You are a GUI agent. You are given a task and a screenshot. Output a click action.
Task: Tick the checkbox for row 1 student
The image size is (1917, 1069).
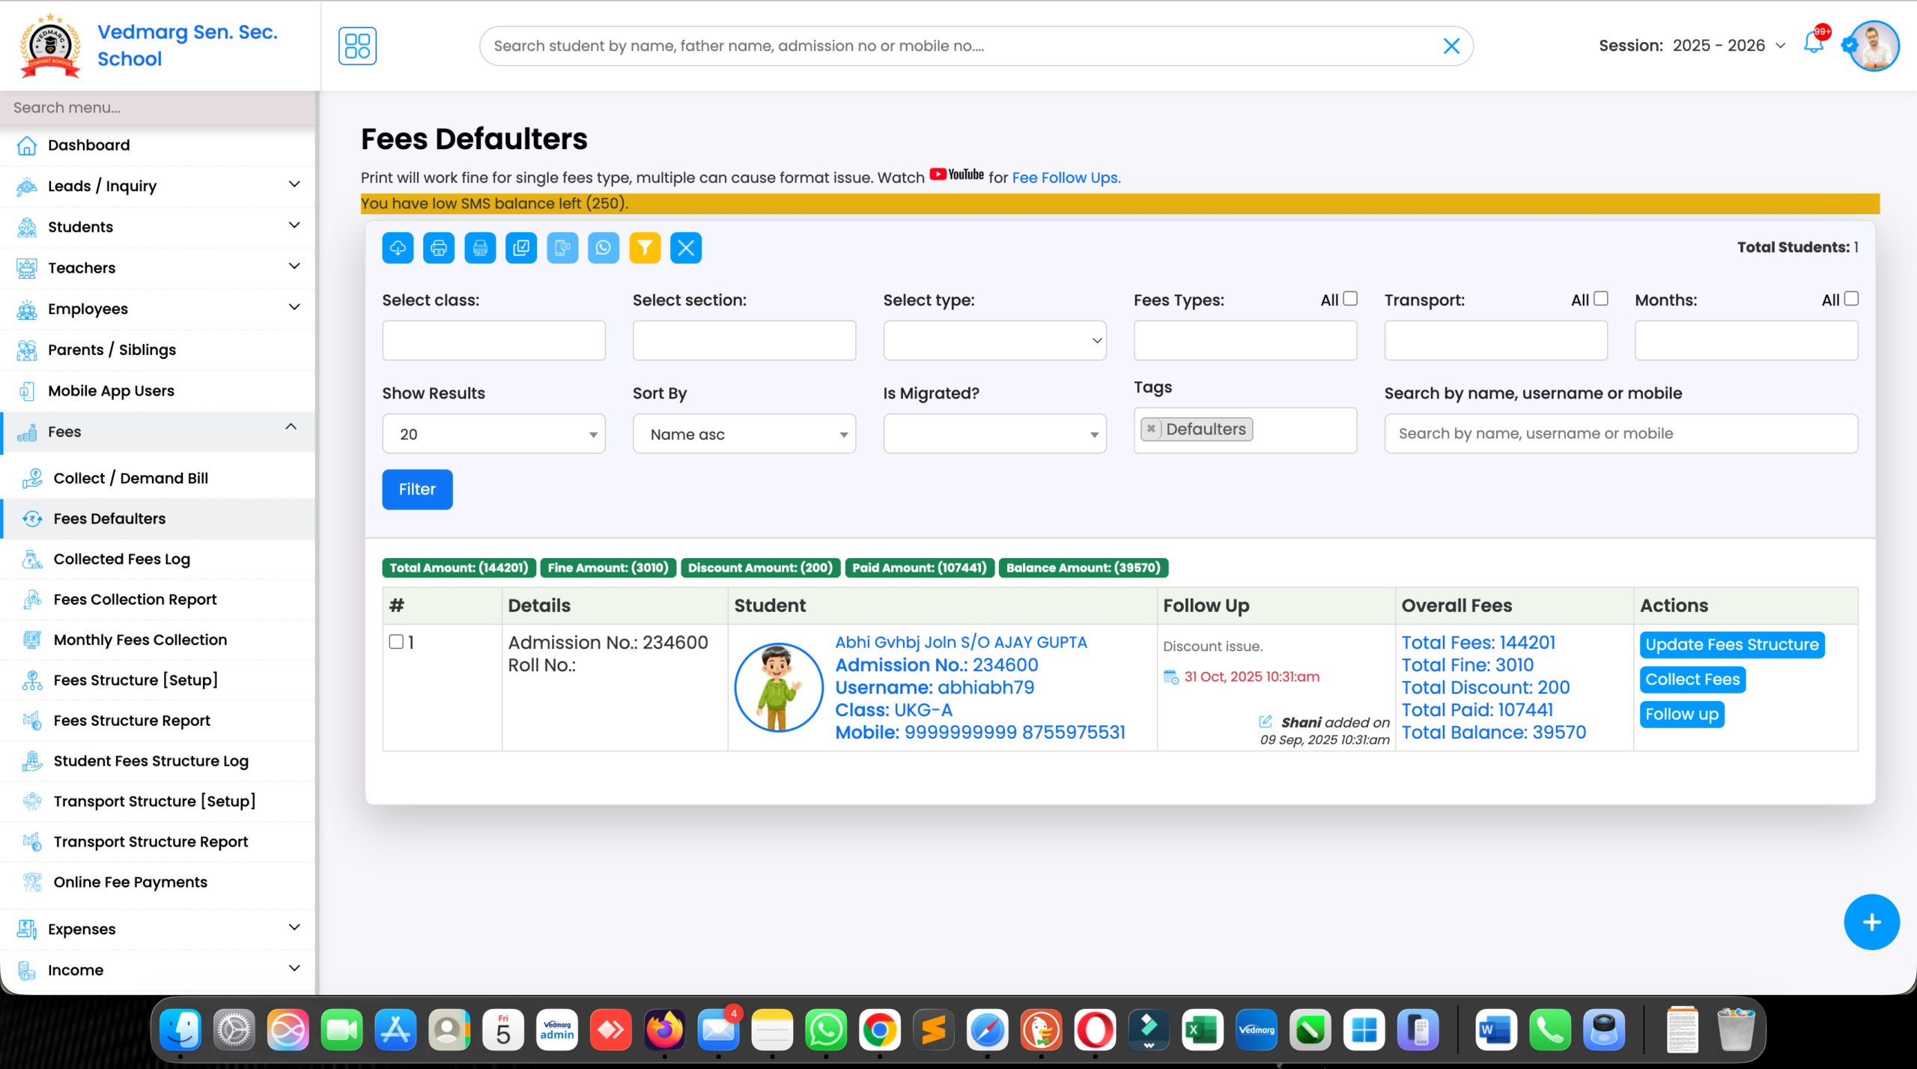[x=395, y=642]
